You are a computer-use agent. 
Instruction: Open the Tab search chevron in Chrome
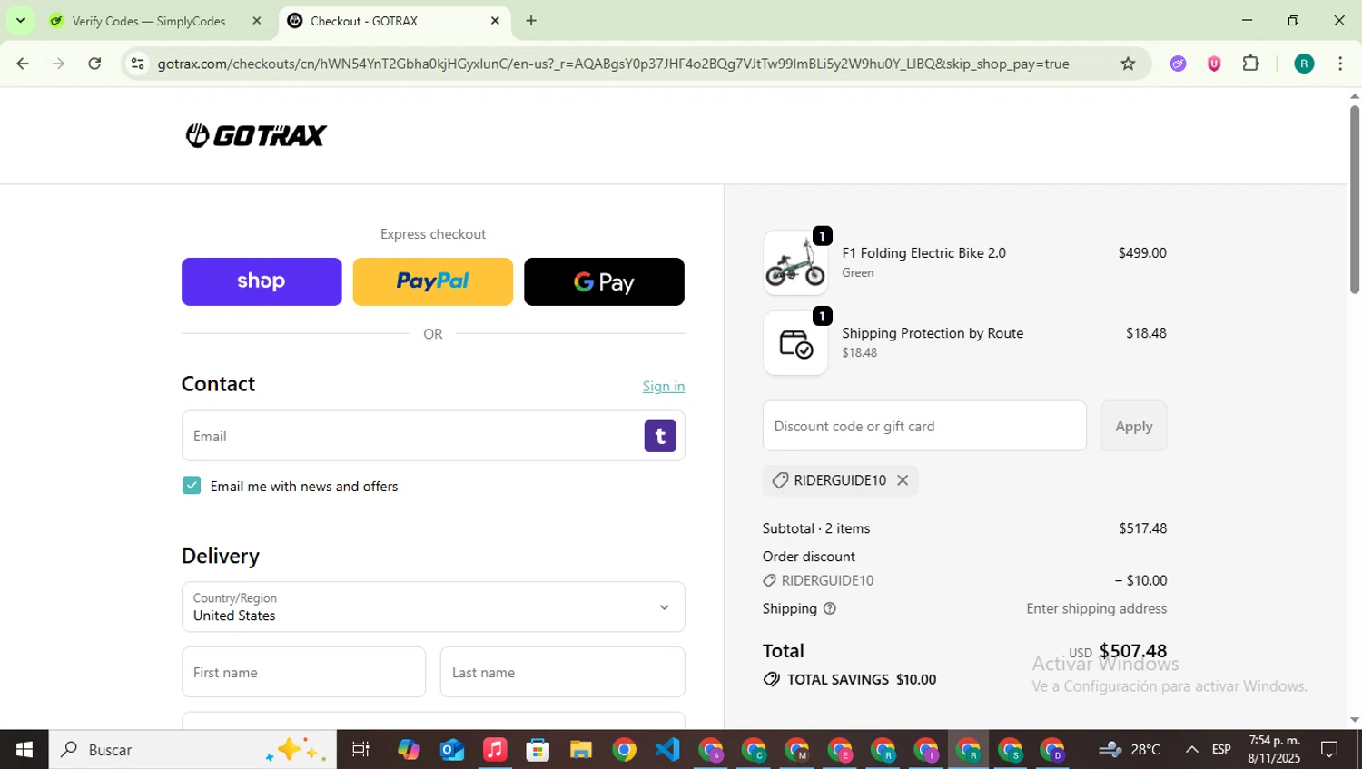click(20, 20)
